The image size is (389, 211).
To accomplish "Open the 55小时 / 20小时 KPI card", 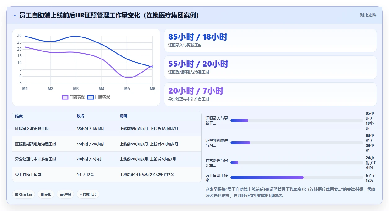I will click(270, 68).
